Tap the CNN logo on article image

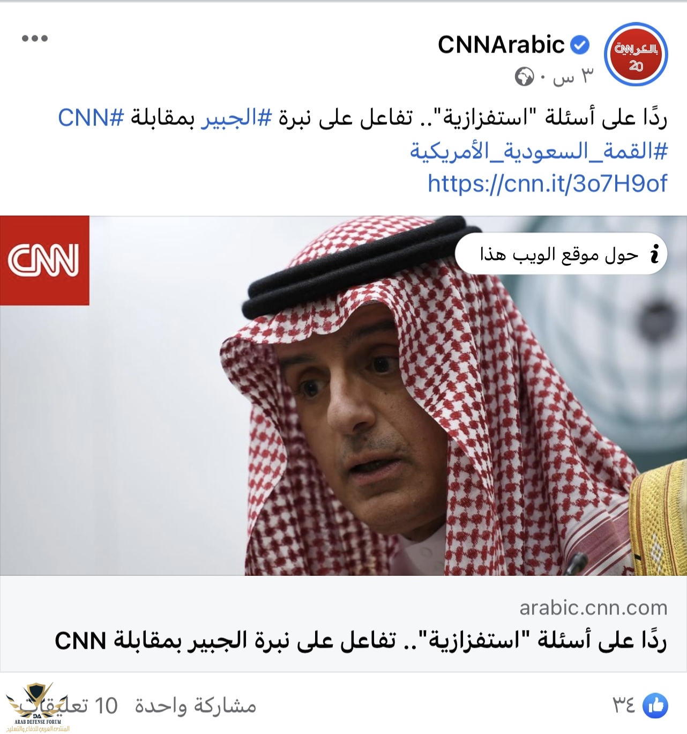[44, 261]
